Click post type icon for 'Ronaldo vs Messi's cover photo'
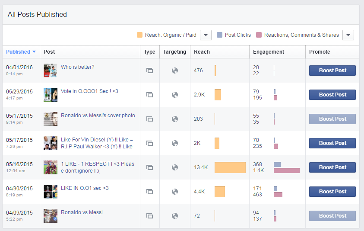Screen dimensions: 364x231 coord(149,119)
